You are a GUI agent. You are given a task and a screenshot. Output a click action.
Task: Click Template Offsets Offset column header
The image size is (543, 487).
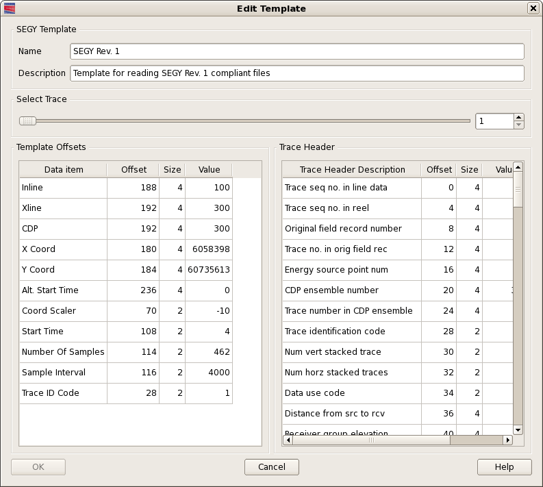(134, 169)
